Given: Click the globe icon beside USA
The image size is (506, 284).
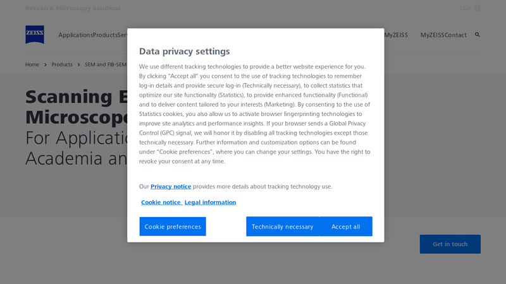Looking at the screenshot, I should [x=478, y=8].
